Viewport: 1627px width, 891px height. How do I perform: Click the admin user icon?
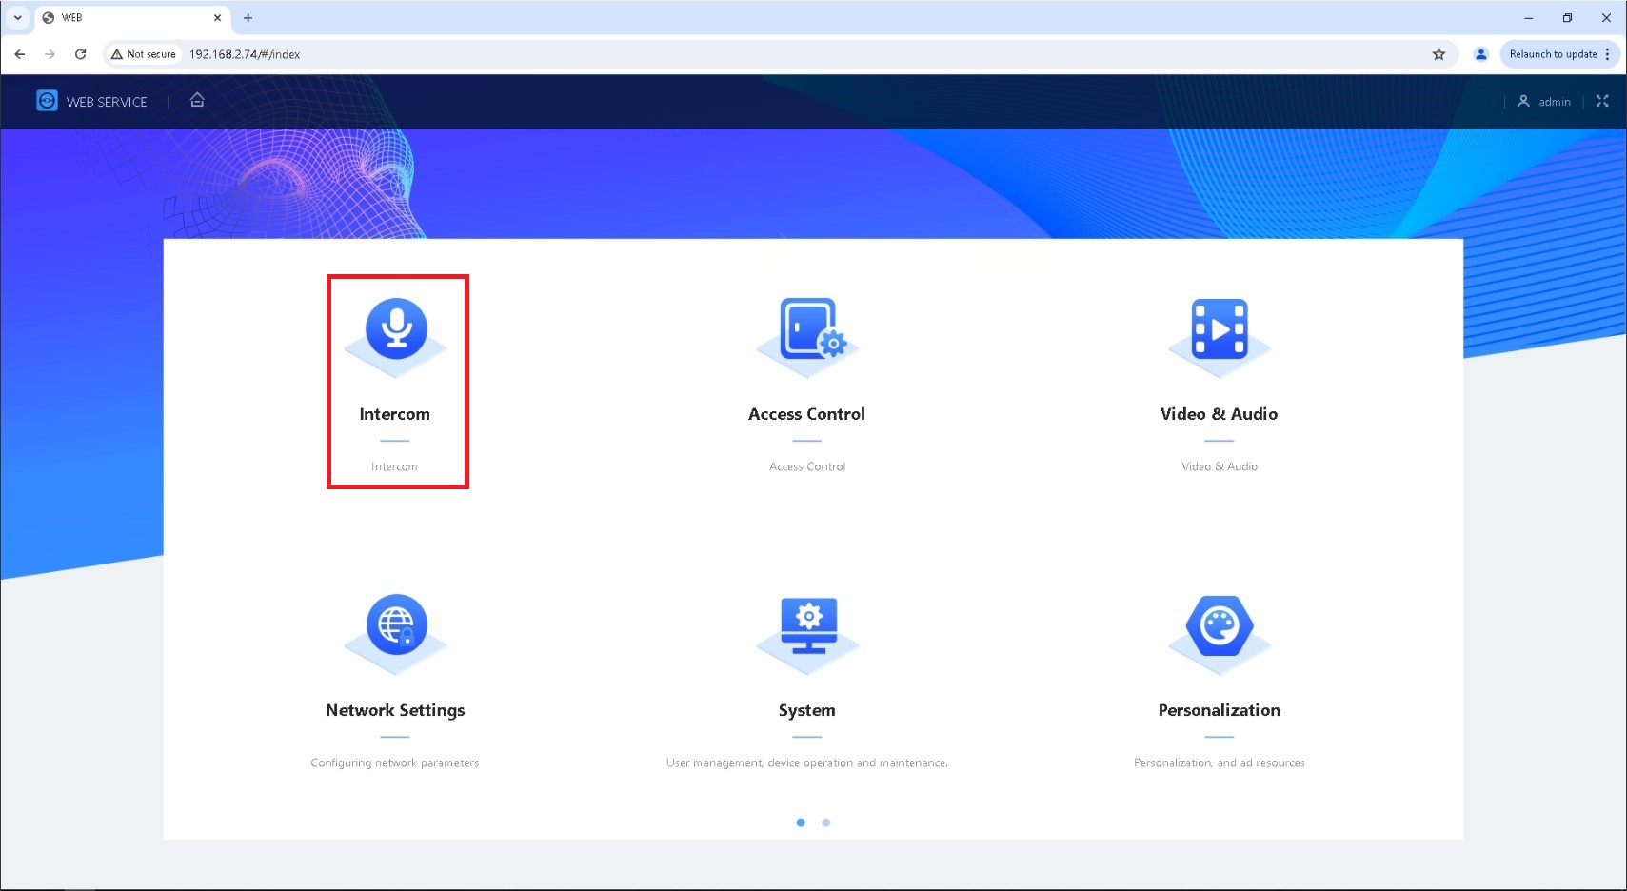click(x=1523, y=101)
